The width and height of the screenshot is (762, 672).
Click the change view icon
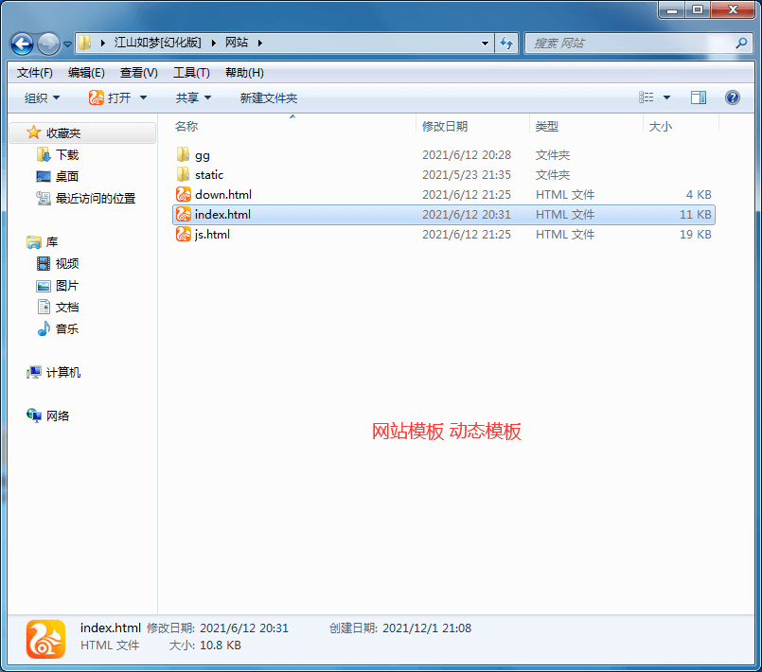(646, 97)
